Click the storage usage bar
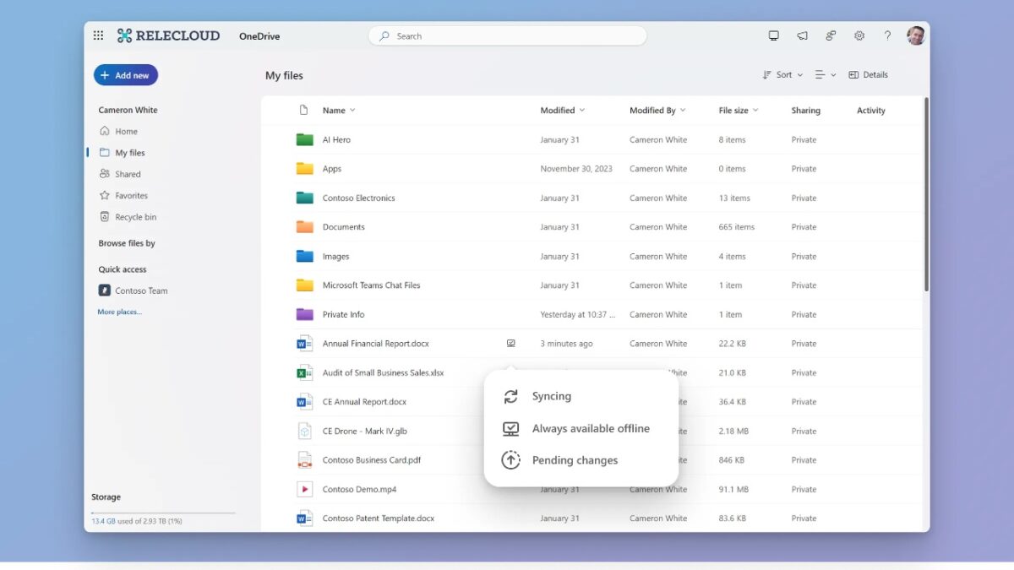 (x=162, y=512)
